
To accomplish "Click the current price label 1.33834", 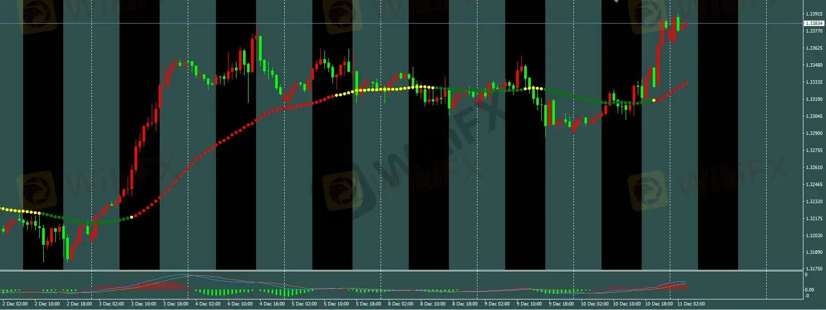I will point(814,24).
